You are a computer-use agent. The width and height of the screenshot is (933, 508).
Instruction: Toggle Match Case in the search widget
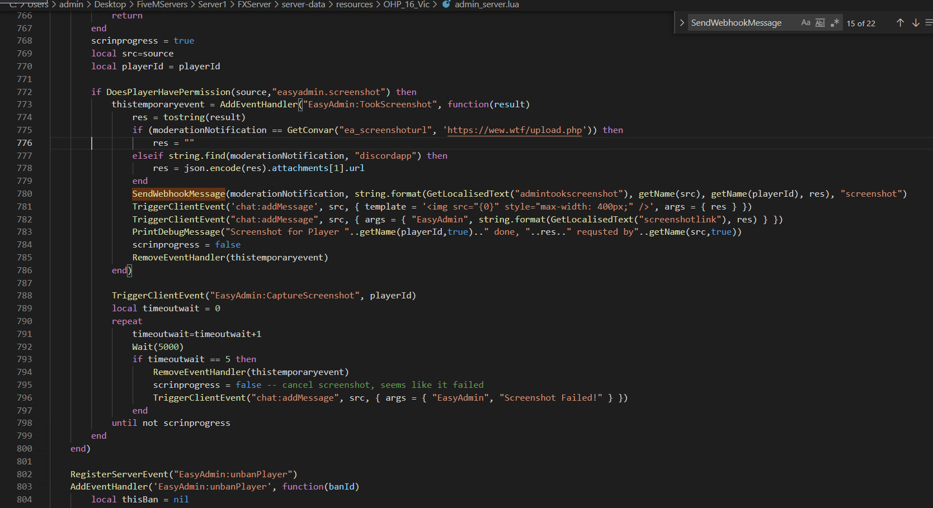(805, 22)
